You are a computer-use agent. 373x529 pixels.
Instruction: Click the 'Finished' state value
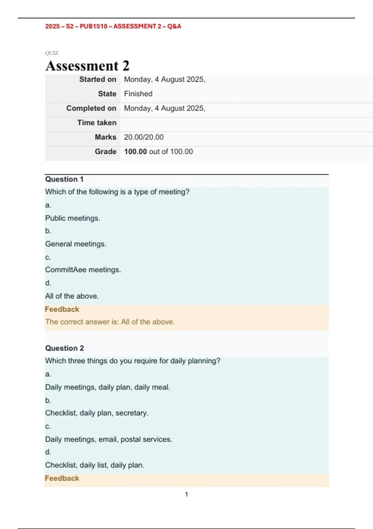pos(138,94)
